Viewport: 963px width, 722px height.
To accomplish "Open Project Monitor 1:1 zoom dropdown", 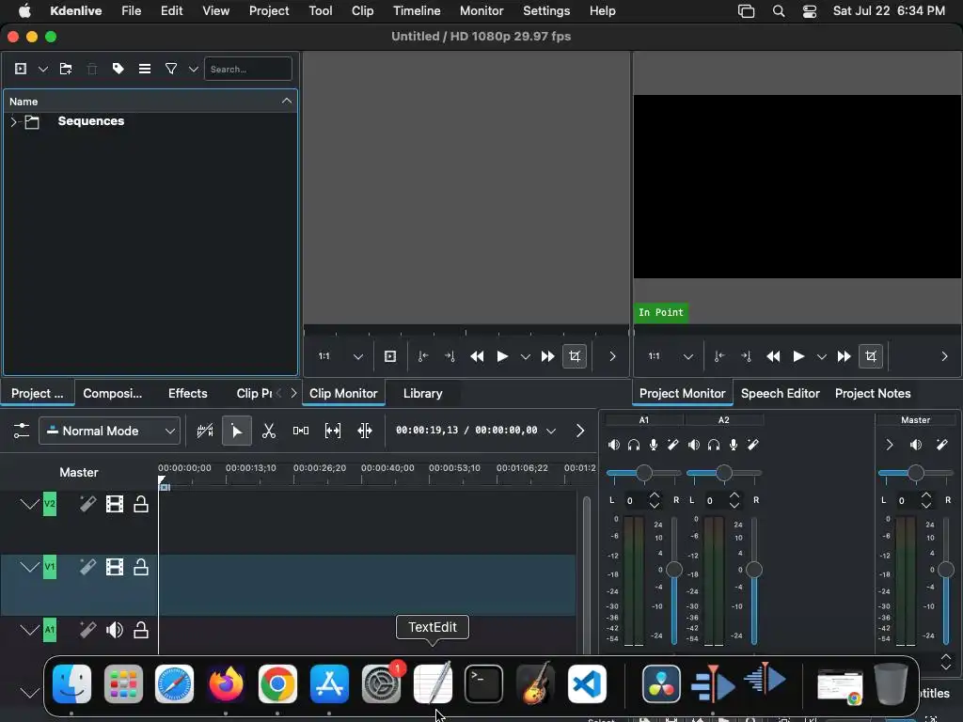I will point(688,356).
